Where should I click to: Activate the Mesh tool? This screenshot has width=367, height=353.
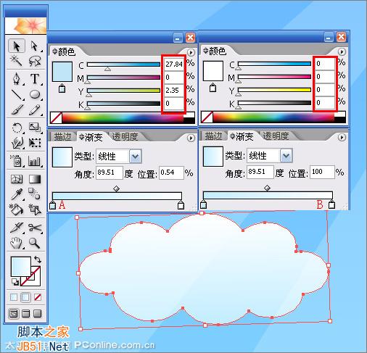pyautogui.click(x=17, y=179)
